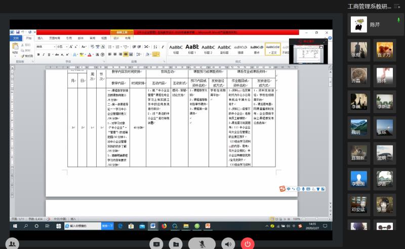
Task: Open the participants list icon
Action: click(13, 243)
